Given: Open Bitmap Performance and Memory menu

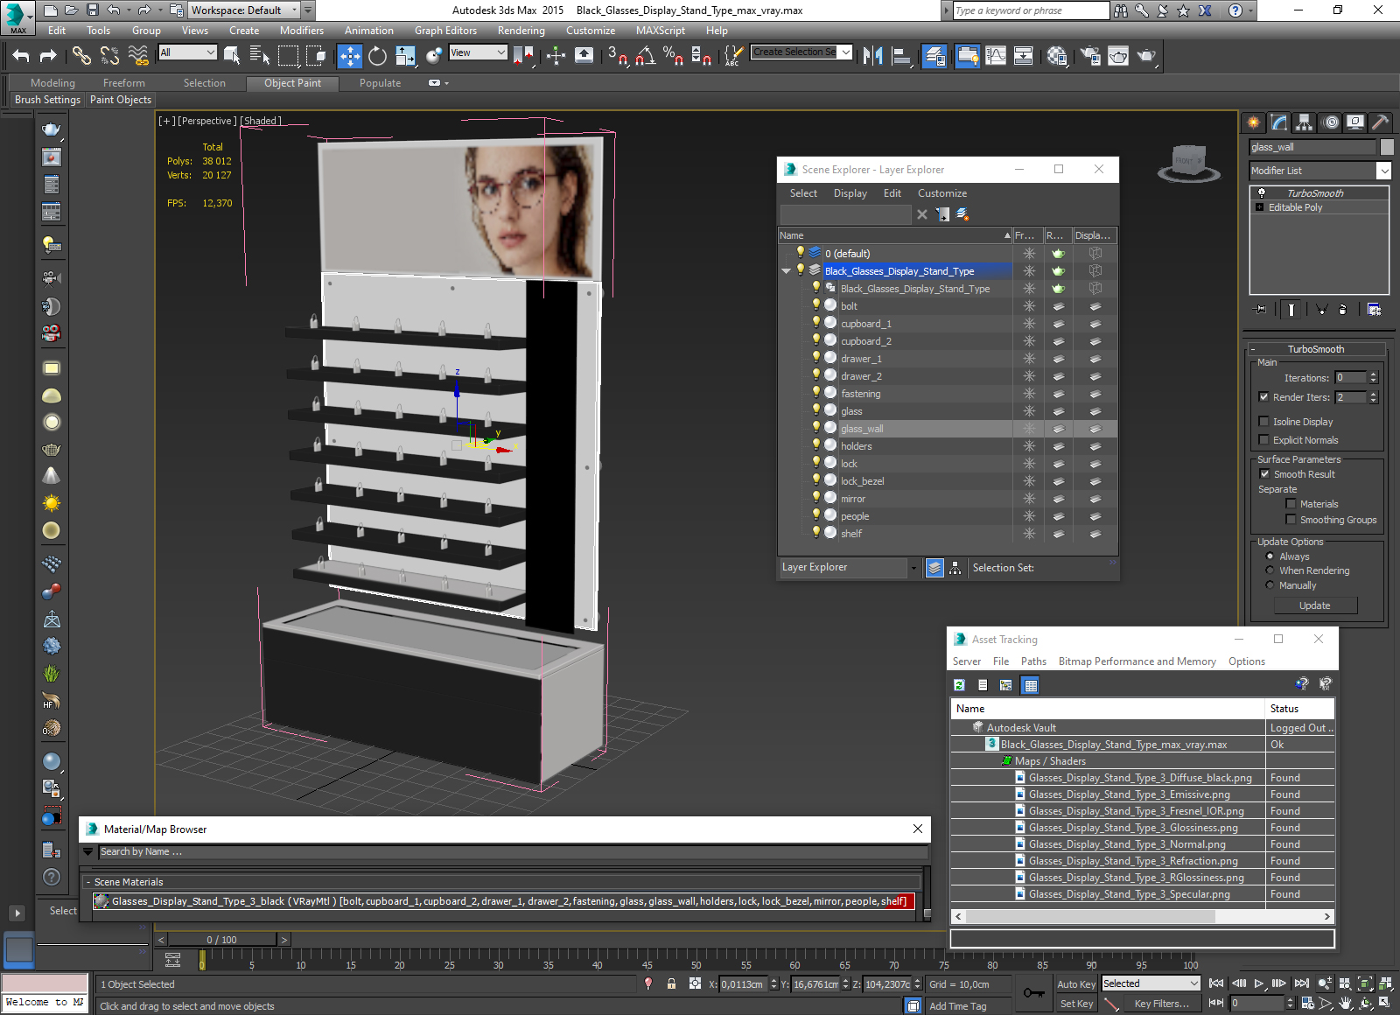Looking at the screenshot, I should pyautogui.click(x=1137, y=661).
